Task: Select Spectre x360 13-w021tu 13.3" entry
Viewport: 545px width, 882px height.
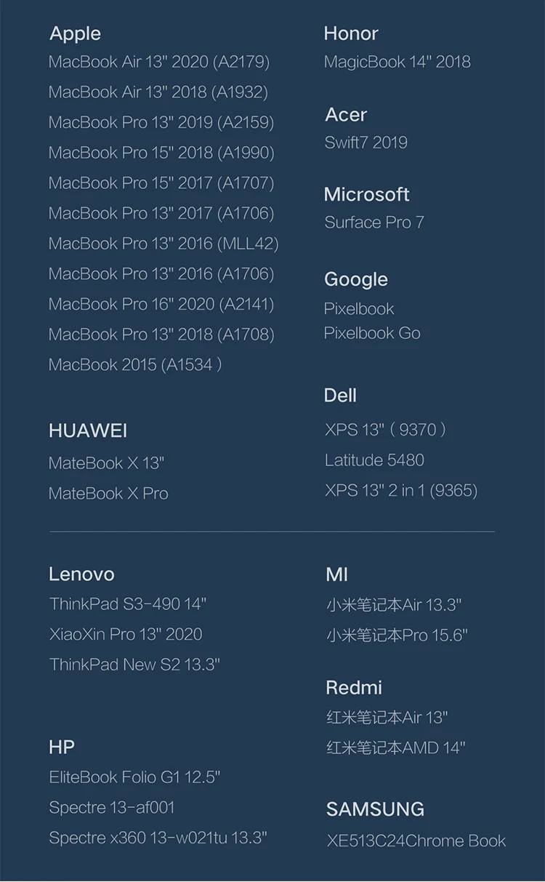Action: (x=158, y=838)
